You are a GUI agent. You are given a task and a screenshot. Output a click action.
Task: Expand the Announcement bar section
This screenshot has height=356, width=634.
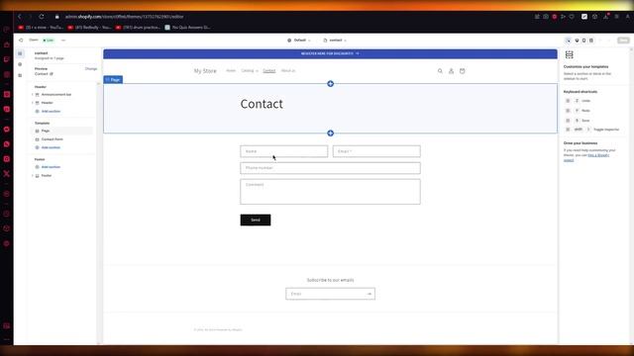tap(33, 95)
